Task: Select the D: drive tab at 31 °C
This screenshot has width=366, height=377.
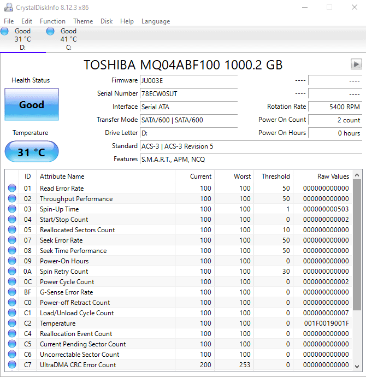Action: [22, 39]
